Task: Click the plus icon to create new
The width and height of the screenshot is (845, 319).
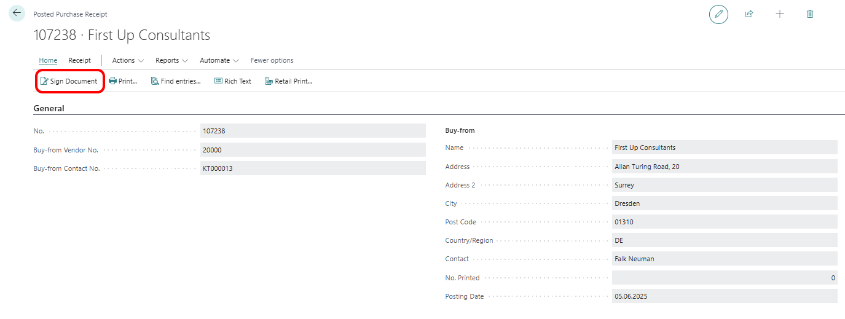Action: coord(780,14)
